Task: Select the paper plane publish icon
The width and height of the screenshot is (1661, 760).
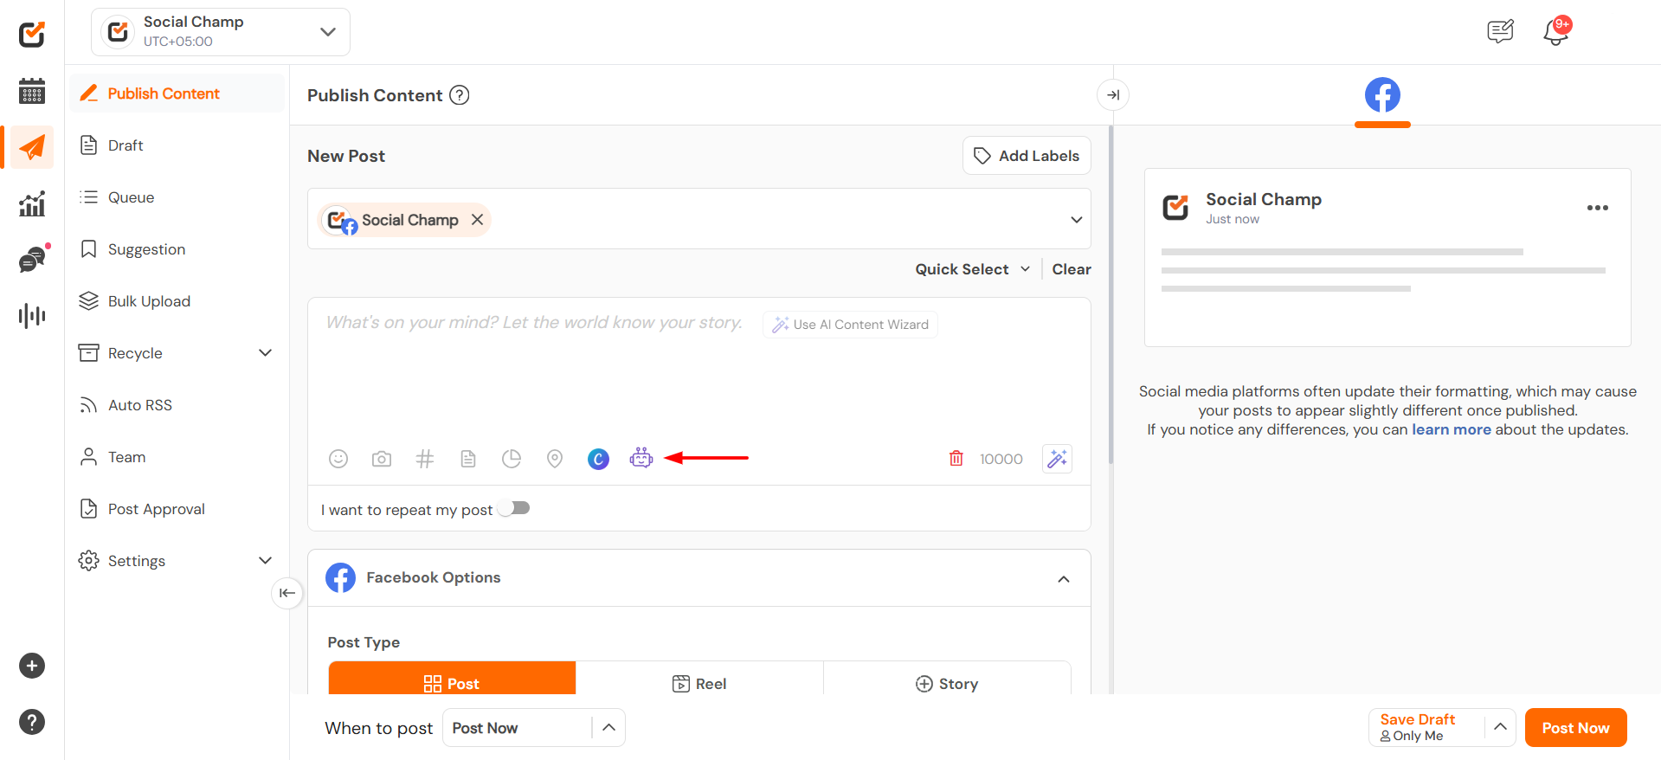Action: pyautogui.click(x=32, y=147)
